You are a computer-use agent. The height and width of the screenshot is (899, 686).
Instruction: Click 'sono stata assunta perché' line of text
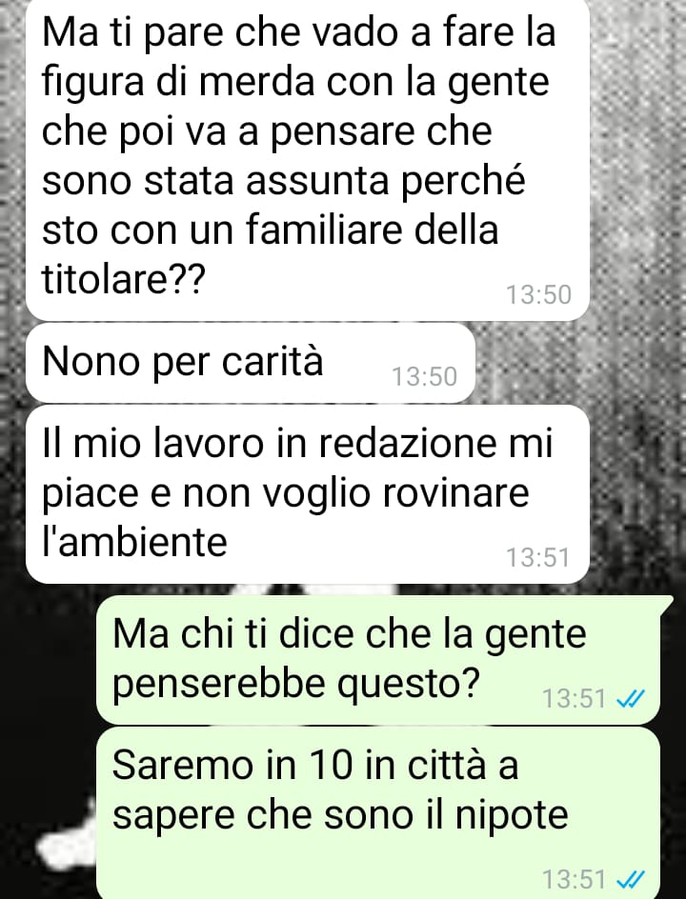[283, 181]
